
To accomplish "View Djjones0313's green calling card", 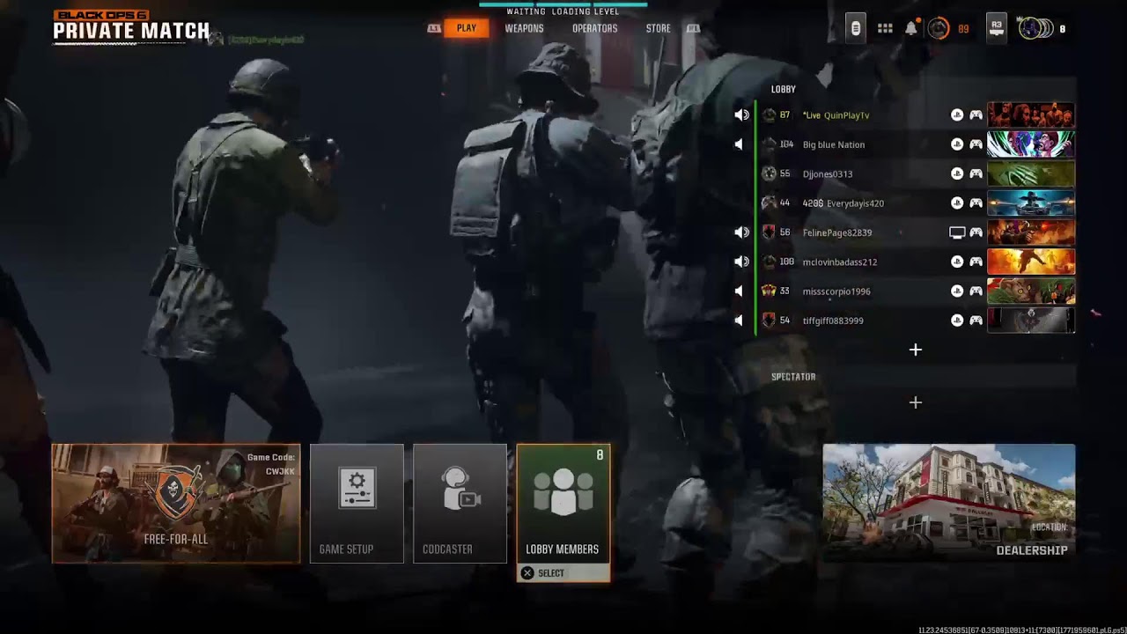I will [1031, 173].
